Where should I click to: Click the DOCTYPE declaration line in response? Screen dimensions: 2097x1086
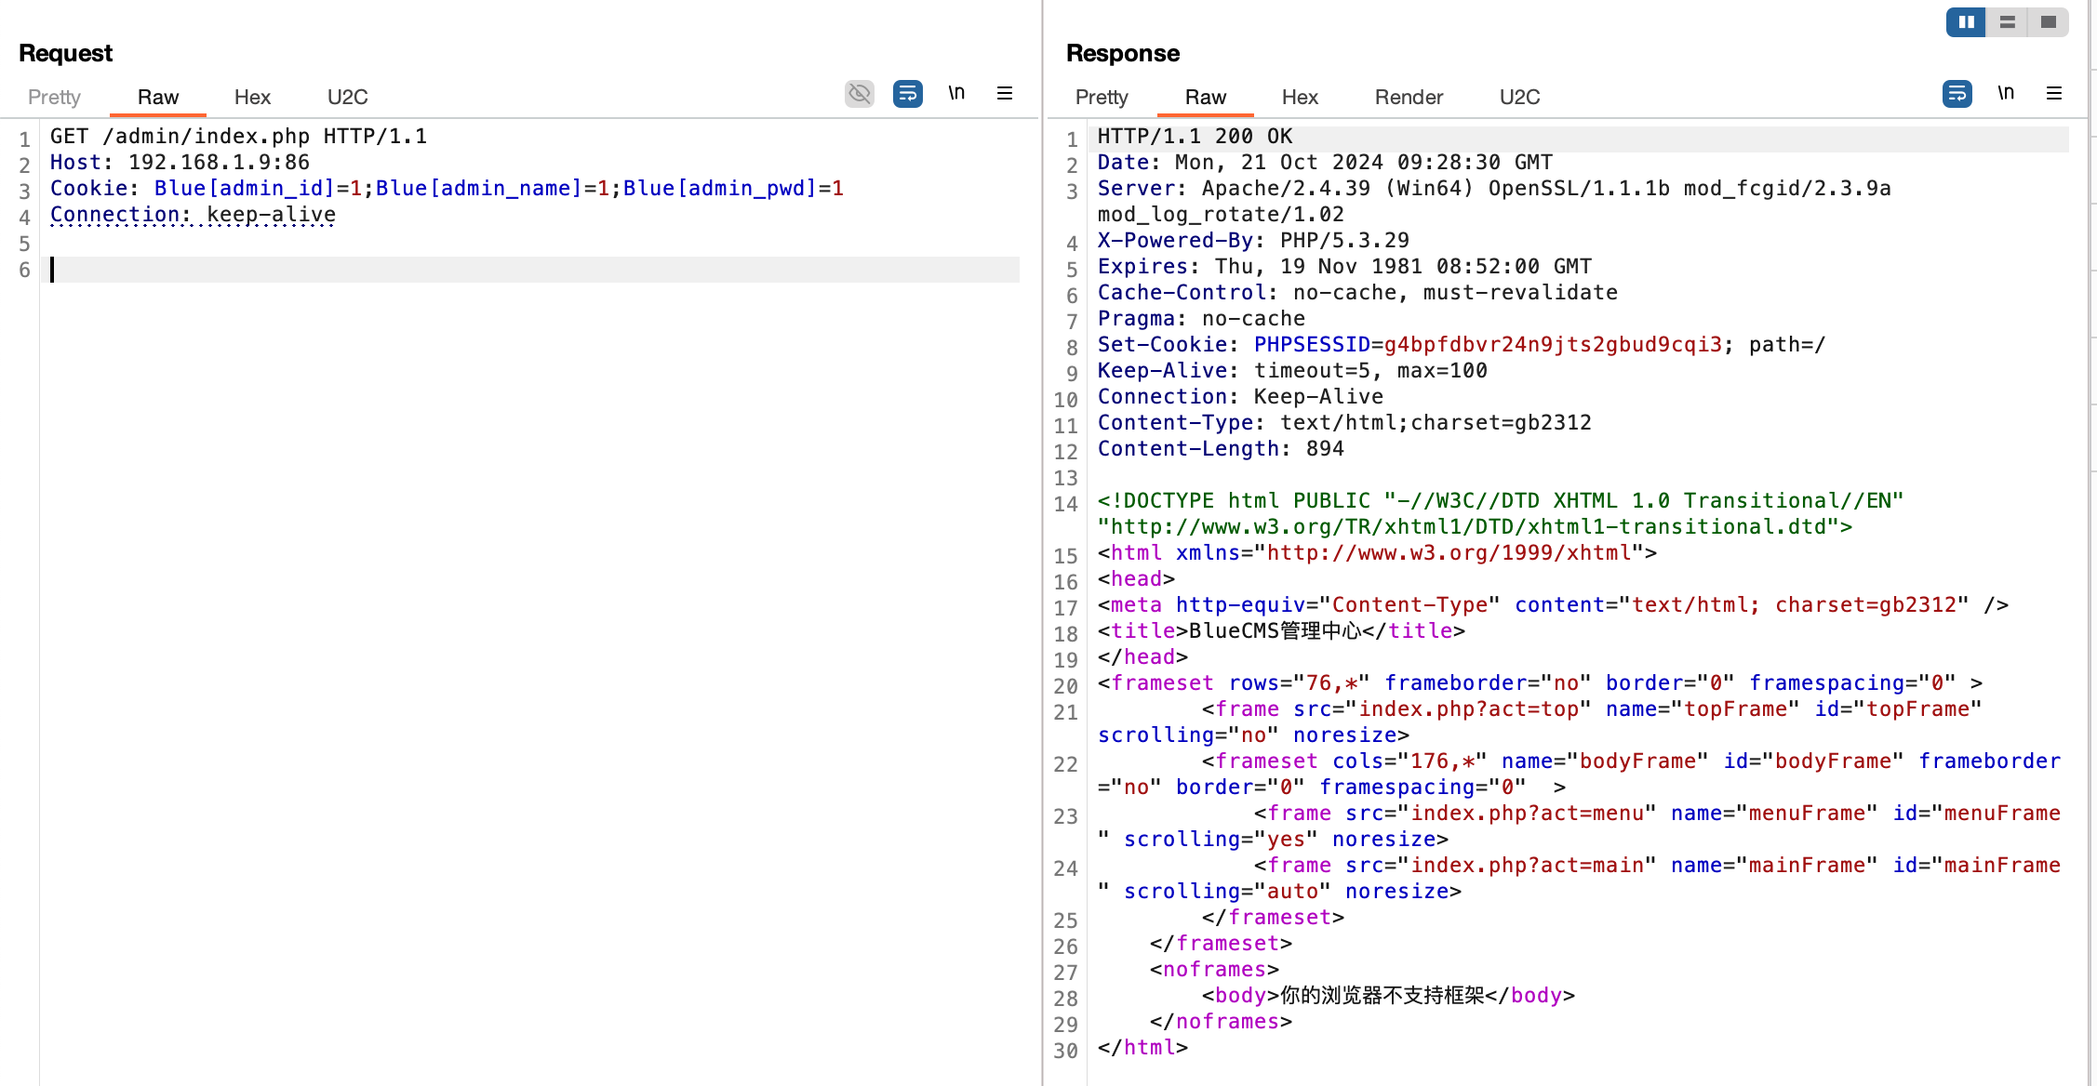click(1501, 513)
